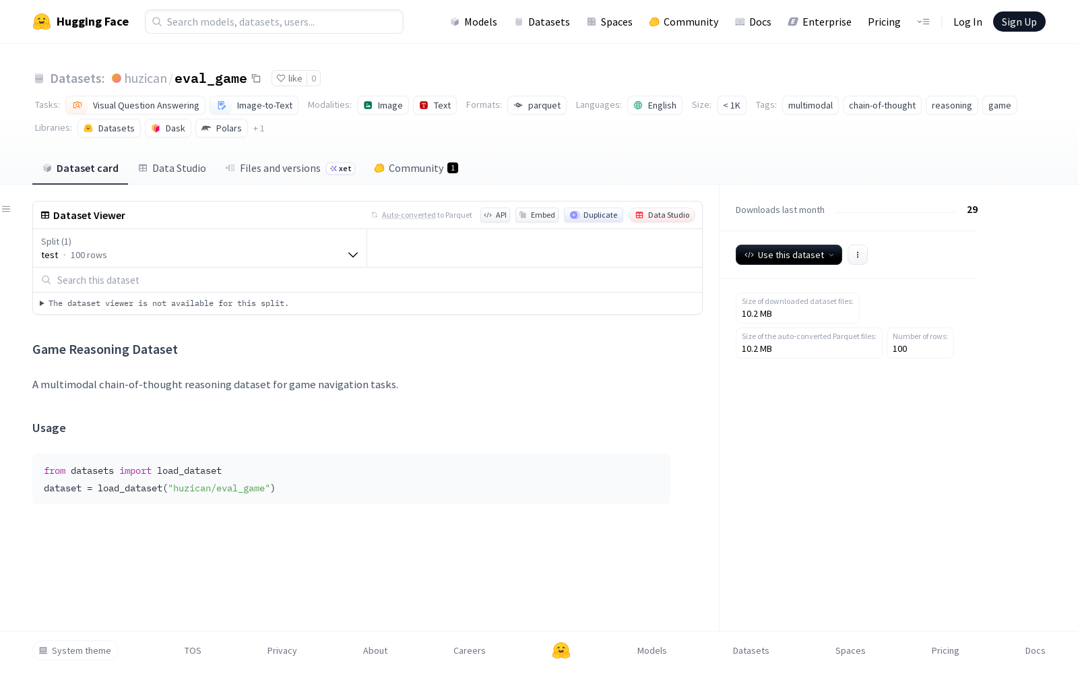The image size is (1078, 674).
Task: Open the footer Docs link
Action: 1035,650
